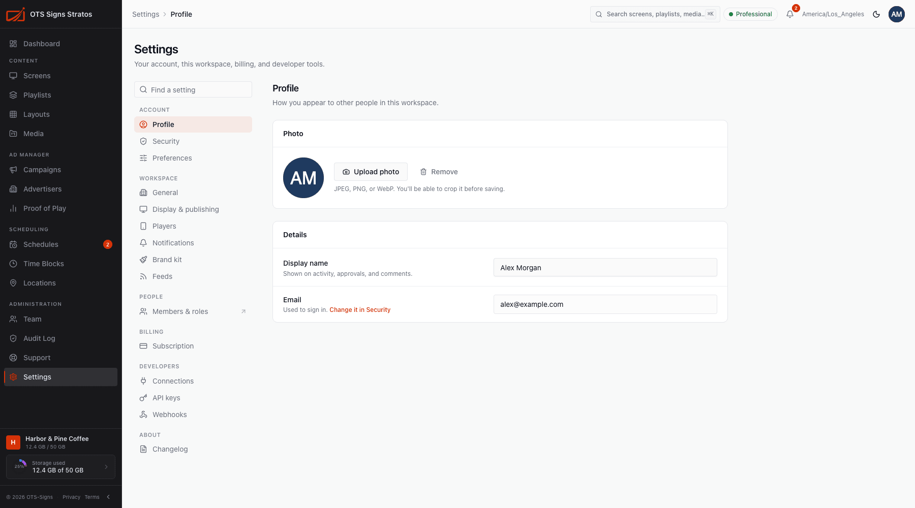This screenshot has width=915, height=508.
Task: Open Playlists in the sidebar
Action: pyautogui.click(x=60, y=95)
